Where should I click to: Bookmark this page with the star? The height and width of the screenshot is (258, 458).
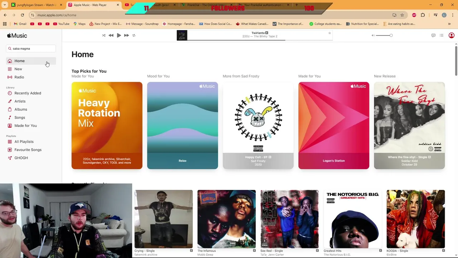click(x=402, y=15)
